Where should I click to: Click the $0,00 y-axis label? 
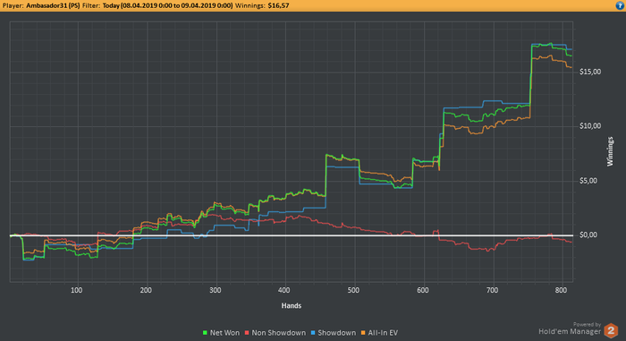pyautogui.click(x=588, y=235)
